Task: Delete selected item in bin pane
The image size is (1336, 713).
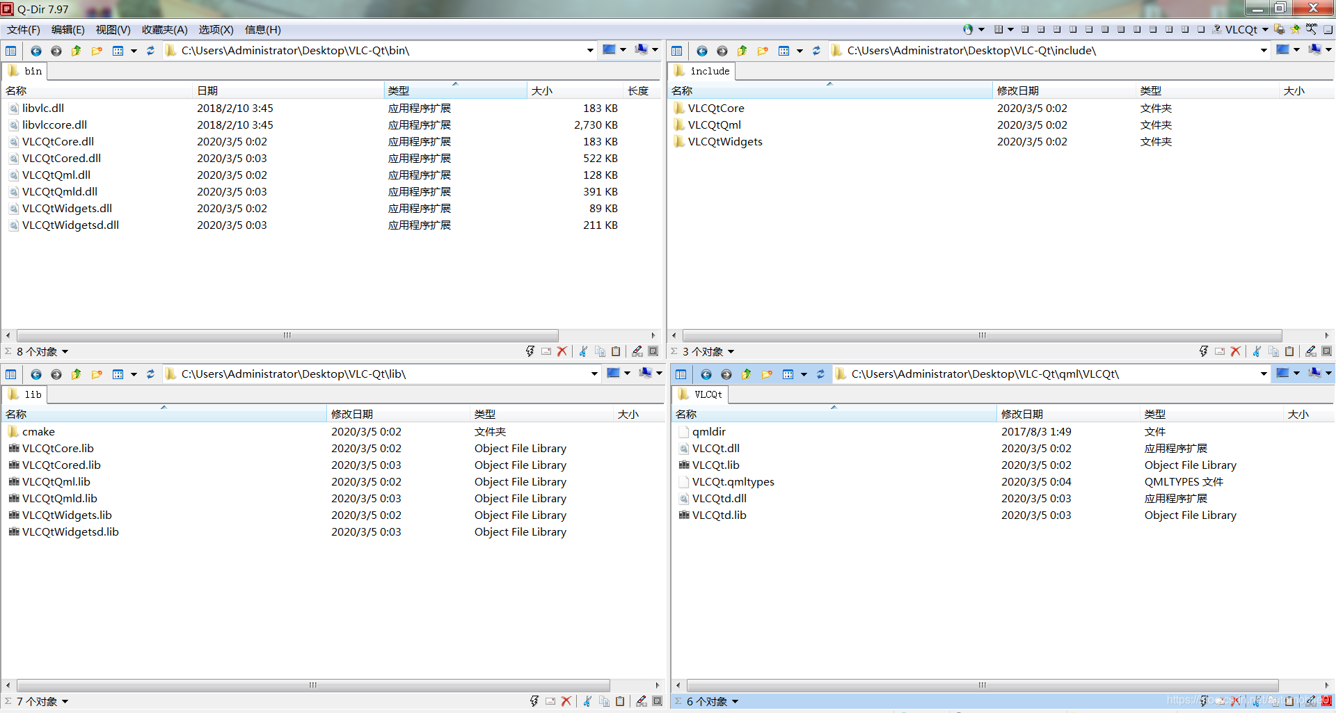Action: click(x=562, y=352)
